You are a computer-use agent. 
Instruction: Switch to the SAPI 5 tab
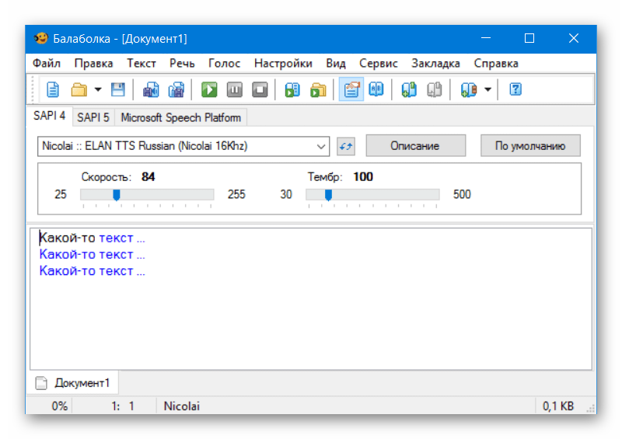[x=93, y=117]
